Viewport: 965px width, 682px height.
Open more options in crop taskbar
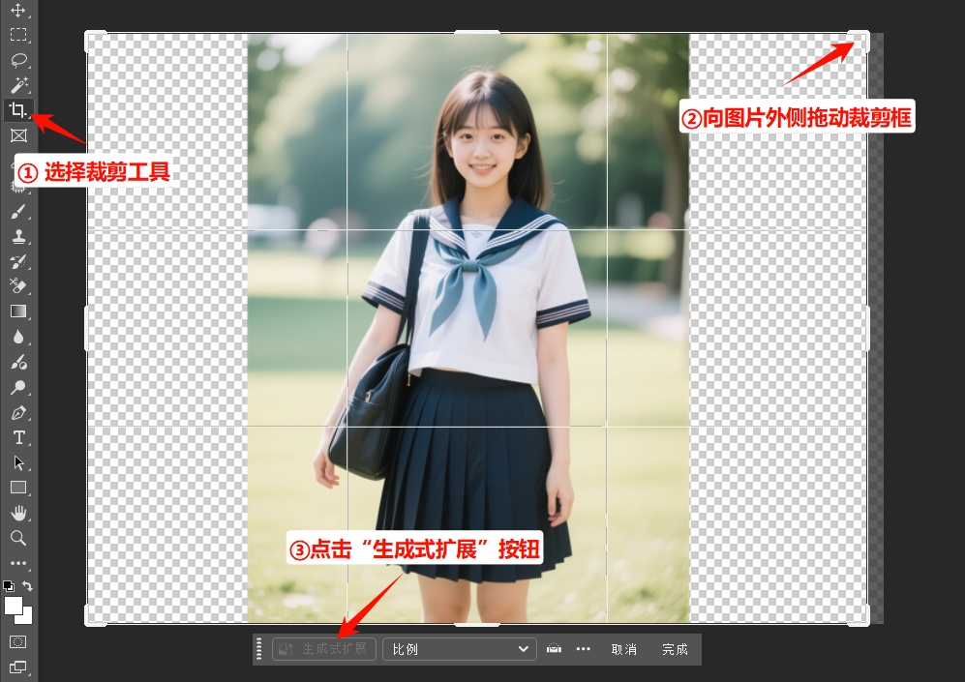click(583, 649)
